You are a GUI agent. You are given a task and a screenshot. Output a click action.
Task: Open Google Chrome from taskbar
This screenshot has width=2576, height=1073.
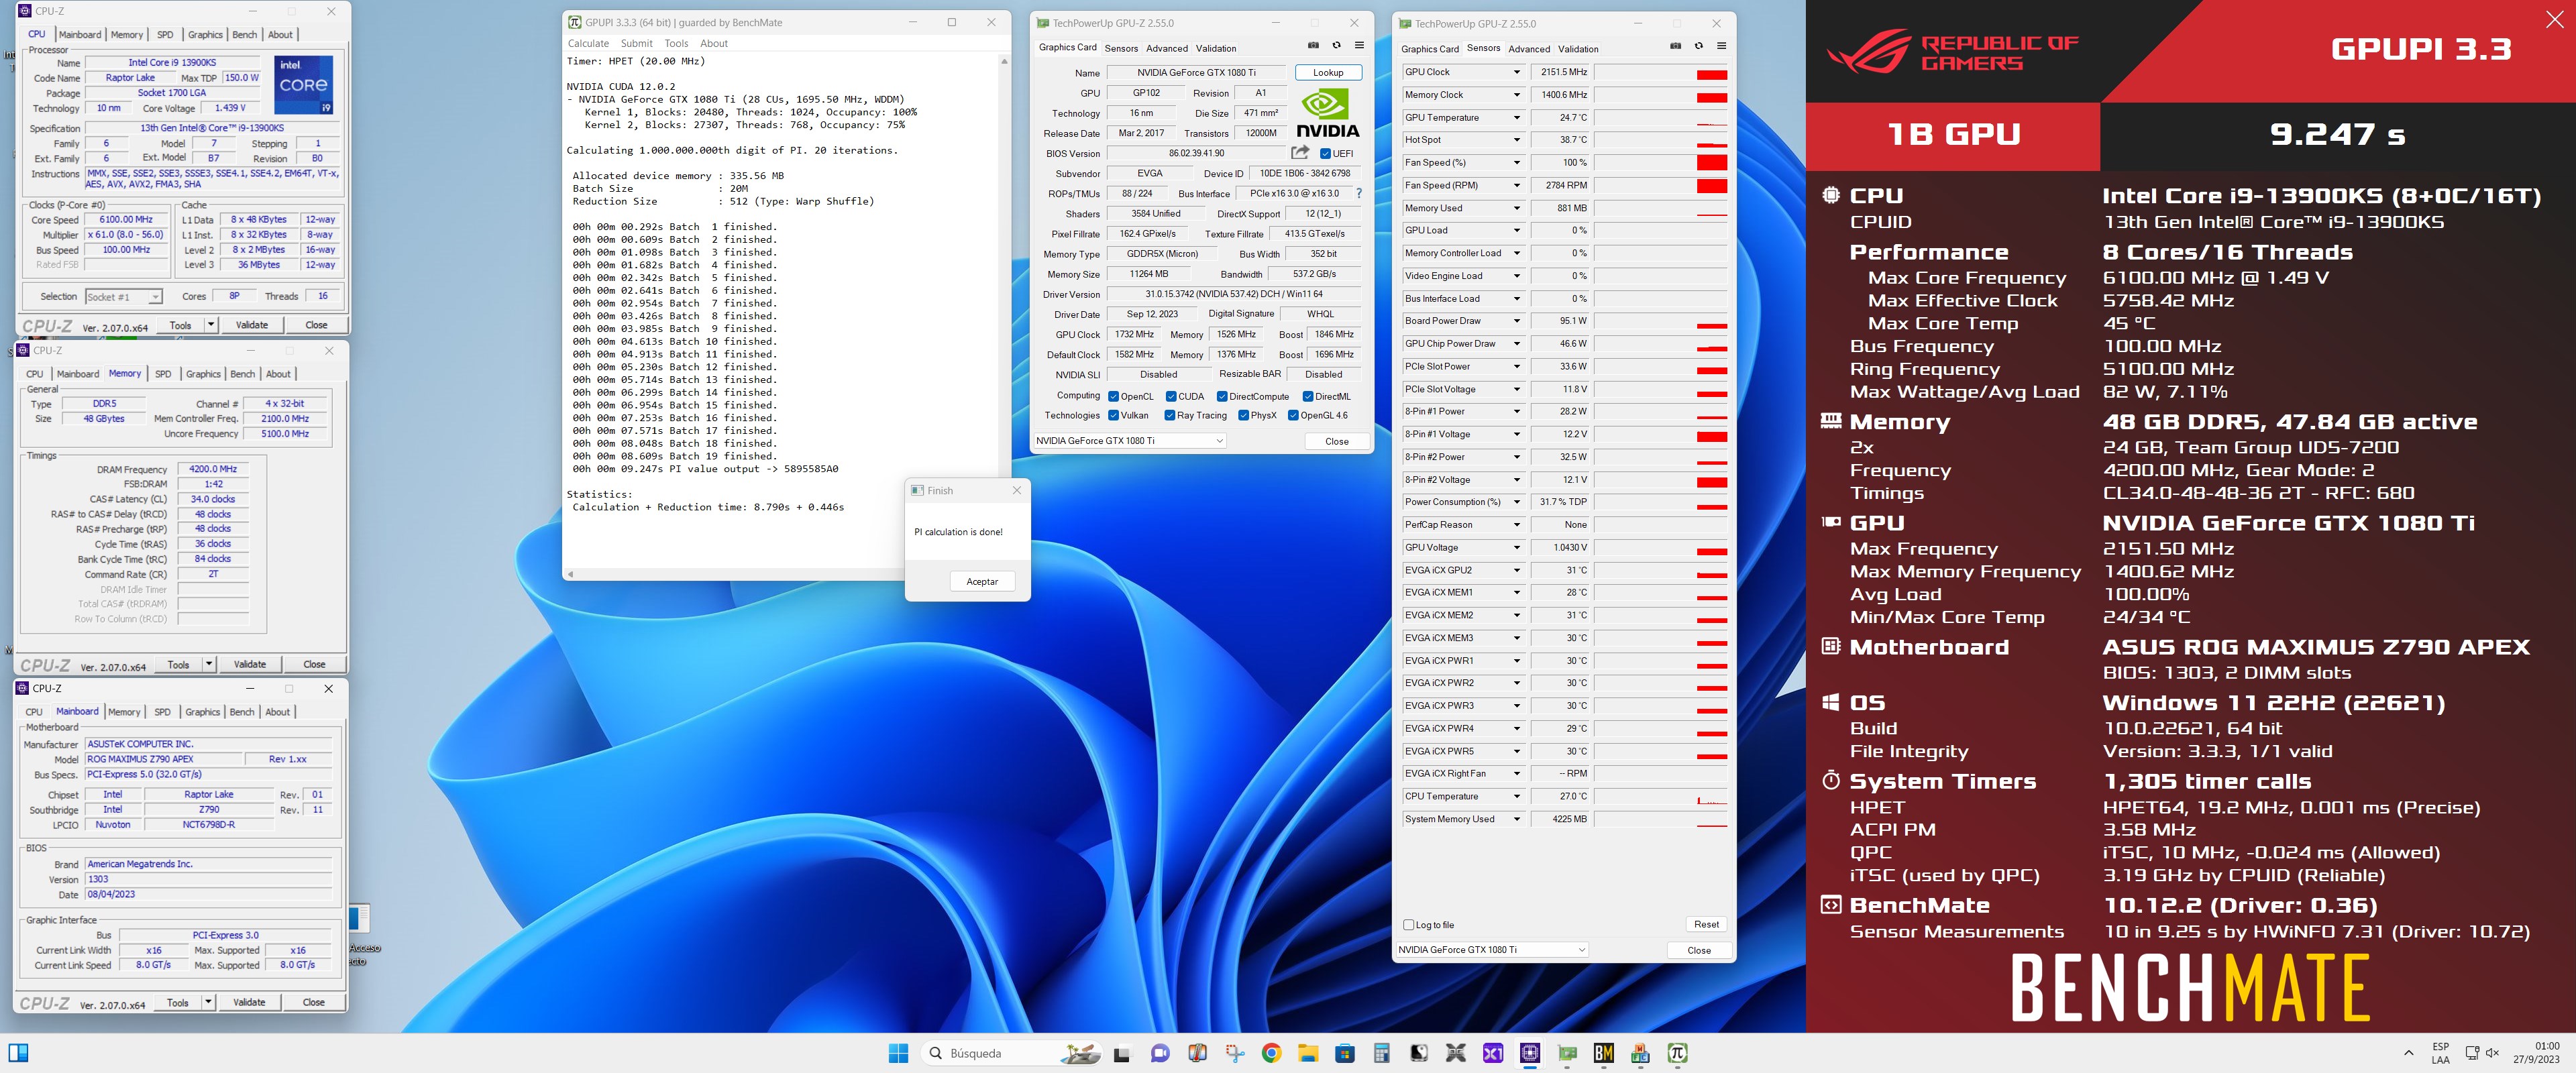click(1271, 1053)
